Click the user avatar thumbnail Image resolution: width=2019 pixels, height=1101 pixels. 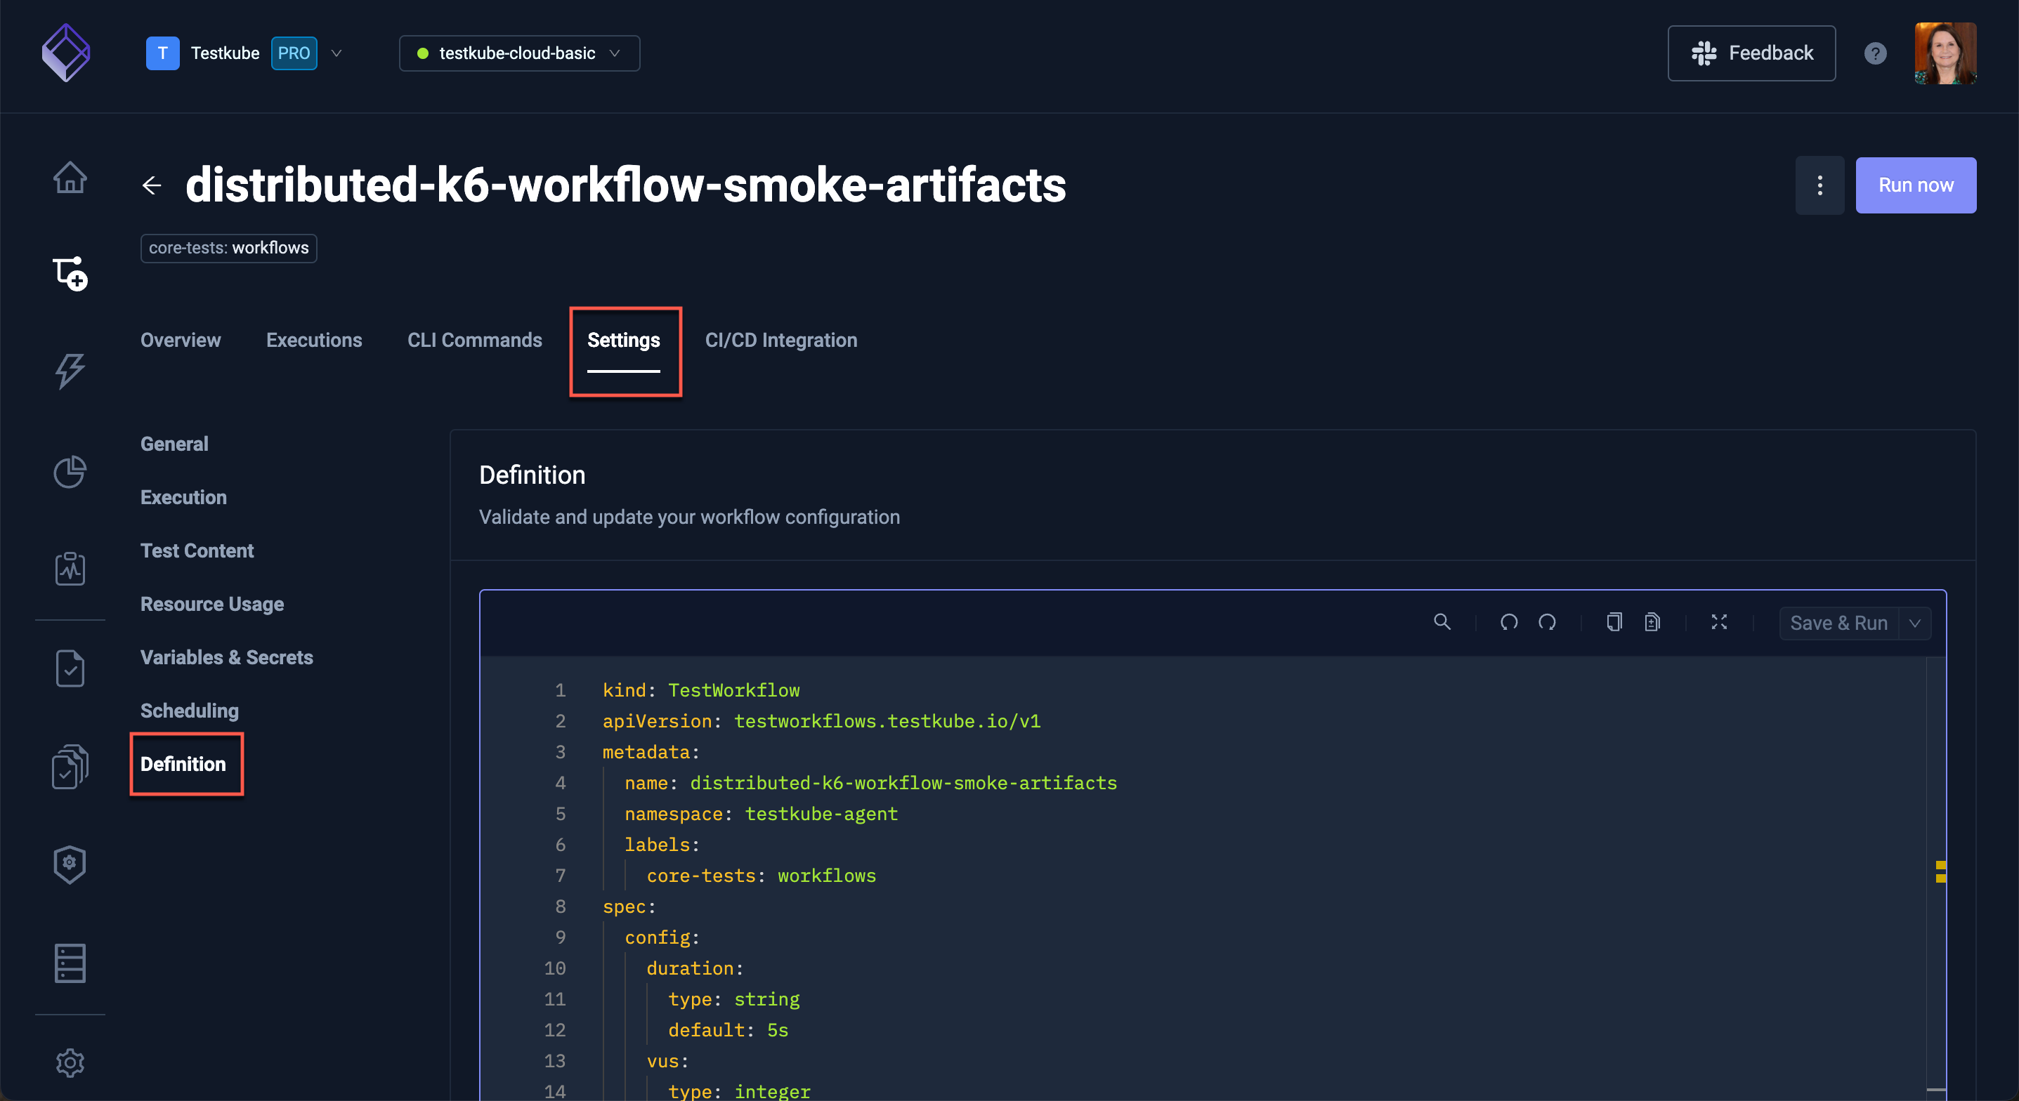(x=1945, y=53)
